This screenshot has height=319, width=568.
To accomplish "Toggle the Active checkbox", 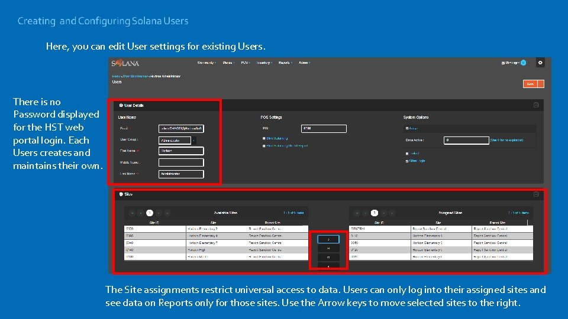I will (x=407, y=128).
